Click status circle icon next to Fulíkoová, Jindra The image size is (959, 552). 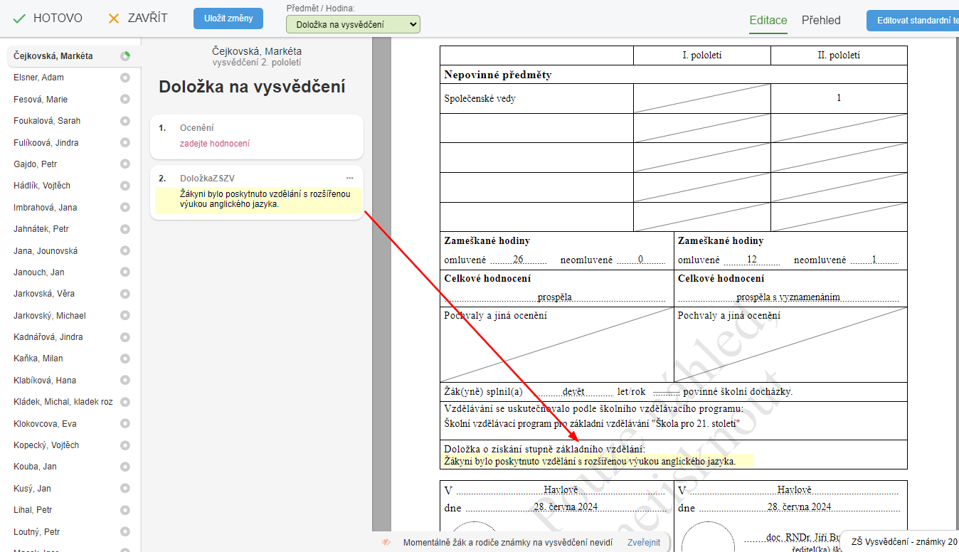[125, 143]
